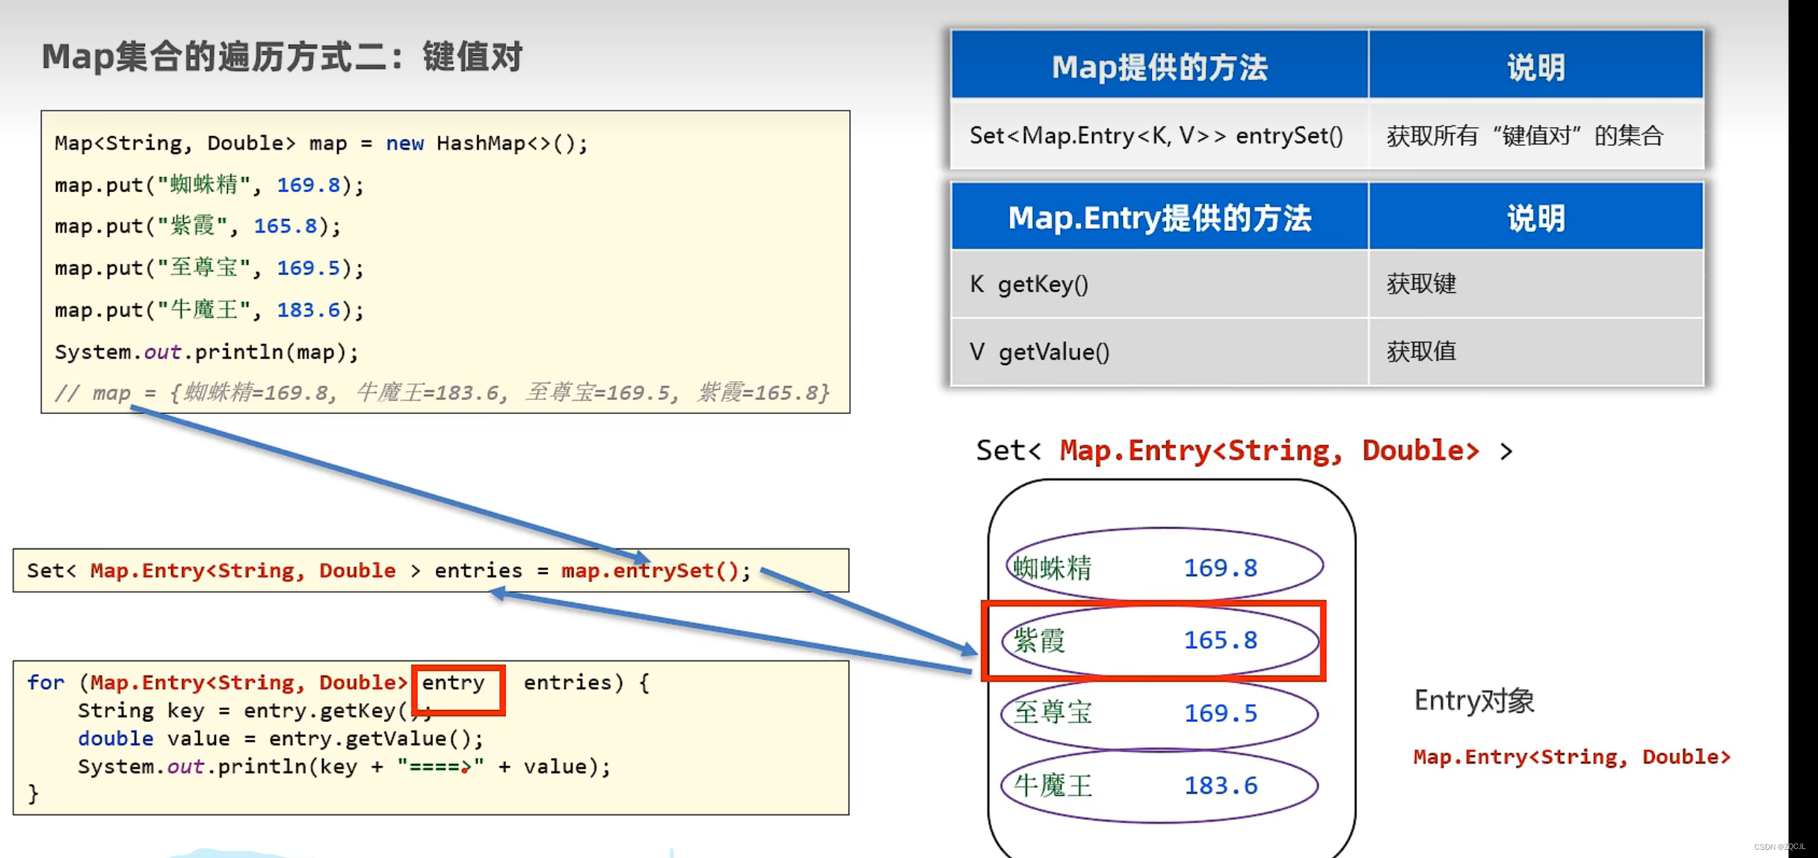The image size is (1818, 858).
Task: Click the red Map.Entry<String, Double> label
Action: pyautogui.click(x=1571, y=756)
